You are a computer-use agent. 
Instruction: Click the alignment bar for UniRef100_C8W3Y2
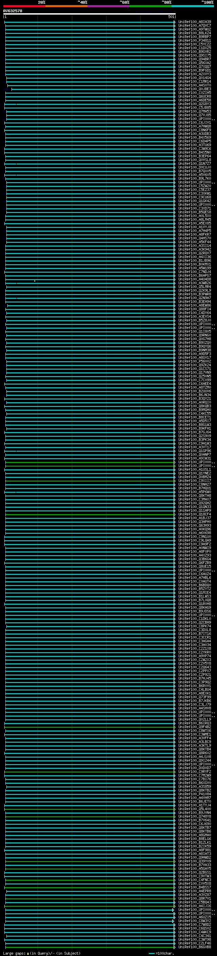(90, 921)
